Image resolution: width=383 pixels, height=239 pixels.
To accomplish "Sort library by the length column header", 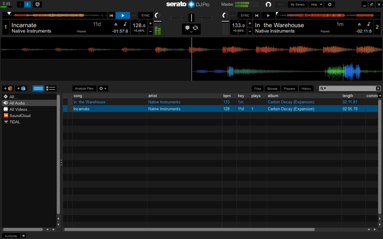I will click(353, 96).
